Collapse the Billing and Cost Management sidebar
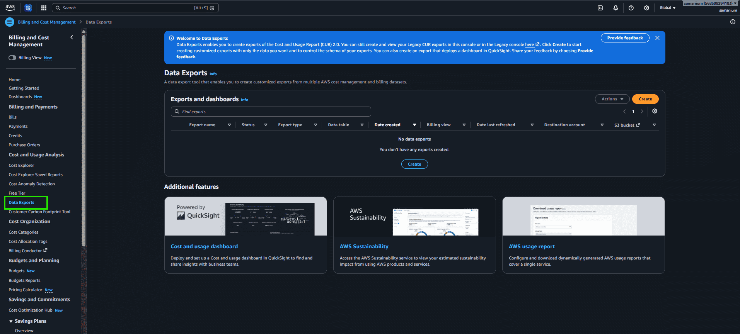Image resolution: width=740 pixels, height=334 pixels. point(72,37)
